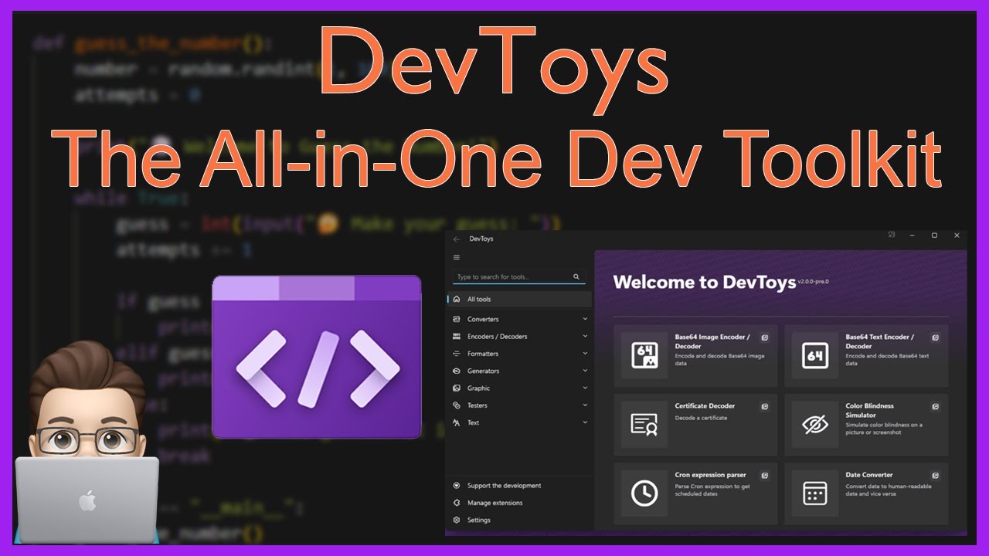Open Date Converter in new window
Viewport: 989px width, 556px height.
[x=935, y=476]
